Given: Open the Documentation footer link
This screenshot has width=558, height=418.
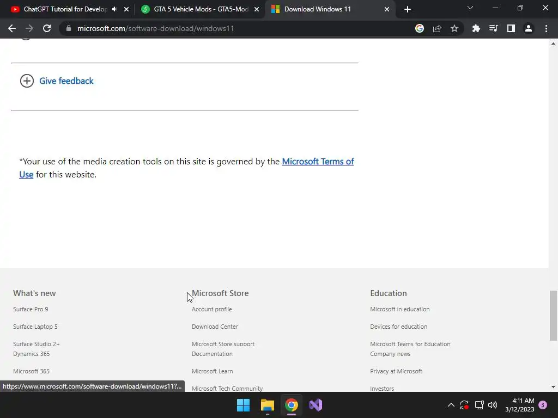Looking at the screenshot, I should (212, 354).
